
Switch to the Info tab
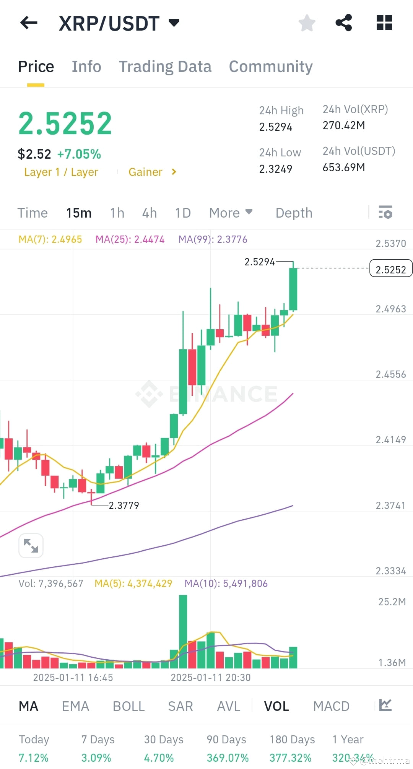(86, 66)
